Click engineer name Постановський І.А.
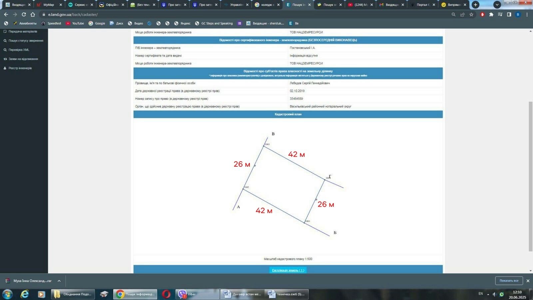The height and width of the screenshot is (300, 533). point(302,48)
